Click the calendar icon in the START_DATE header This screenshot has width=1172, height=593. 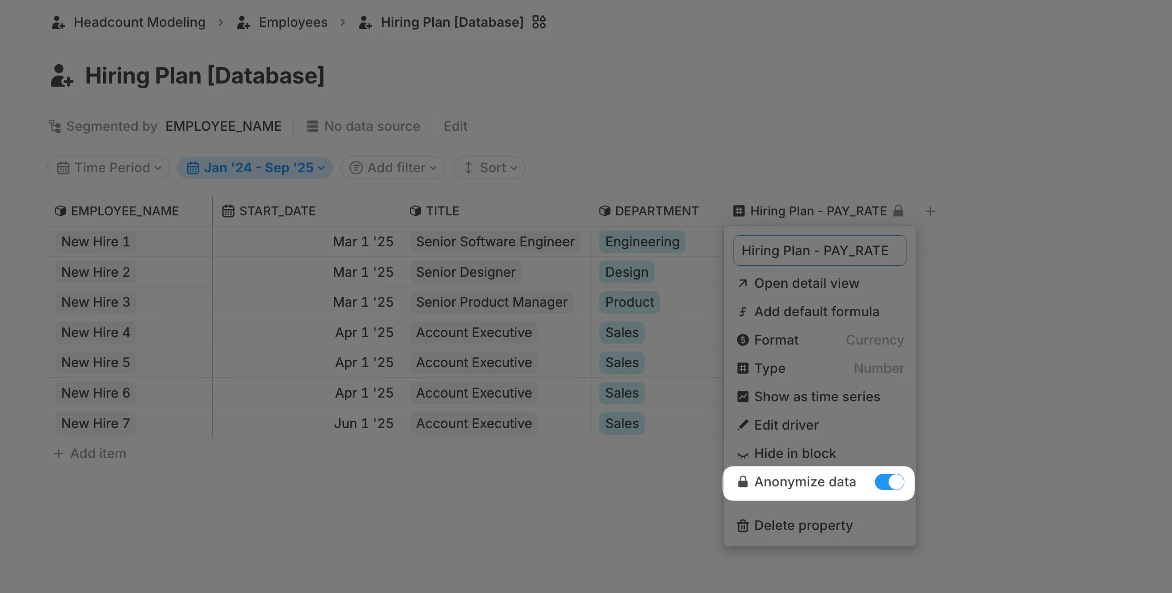(228, 210)
